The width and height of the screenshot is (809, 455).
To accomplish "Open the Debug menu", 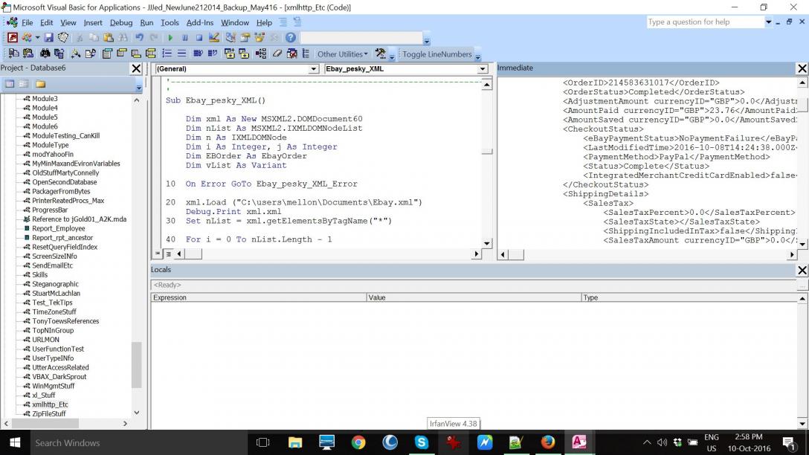I will (x=121, y=22).
